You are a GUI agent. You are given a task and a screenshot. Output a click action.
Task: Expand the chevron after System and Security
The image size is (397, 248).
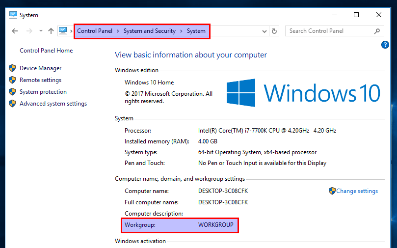tap(181, 31)
